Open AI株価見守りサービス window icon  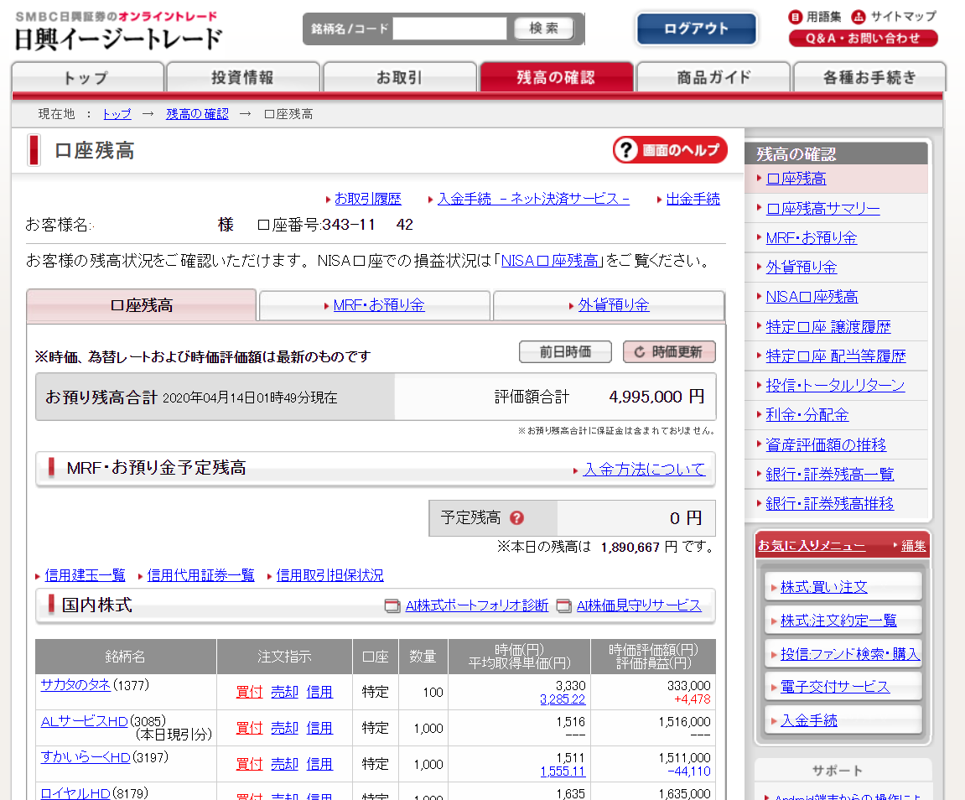point(563,605)
